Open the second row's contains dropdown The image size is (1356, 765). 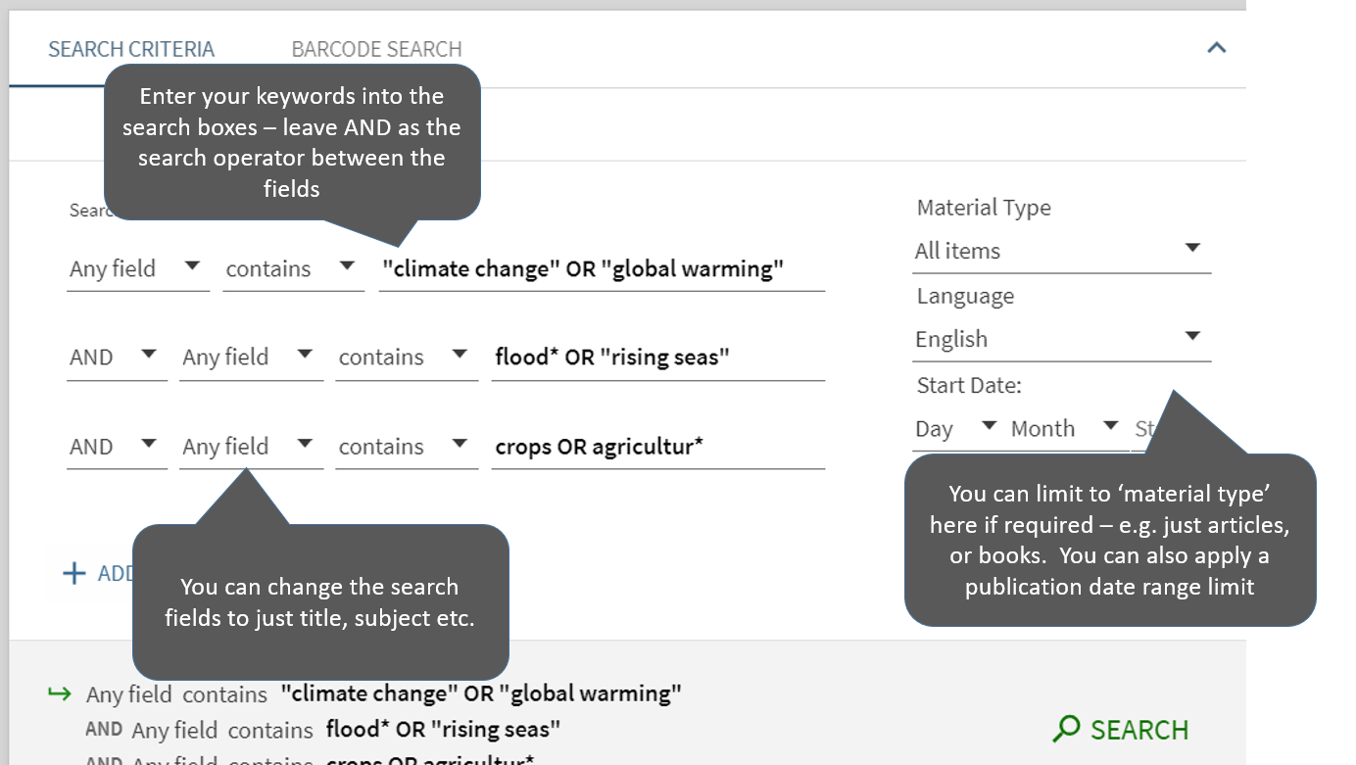point(405,358)
